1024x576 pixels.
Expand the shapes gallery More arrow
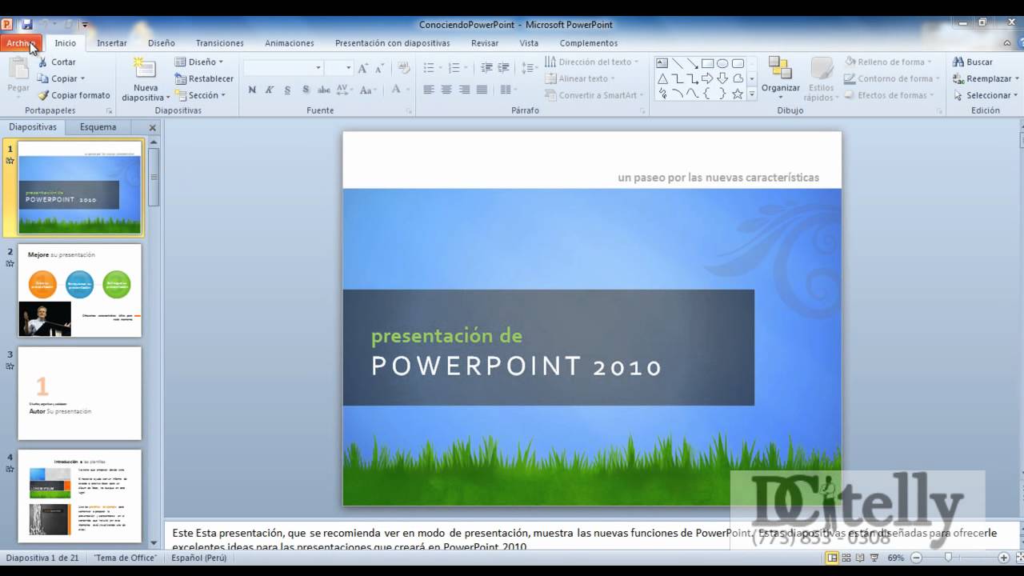752,94
